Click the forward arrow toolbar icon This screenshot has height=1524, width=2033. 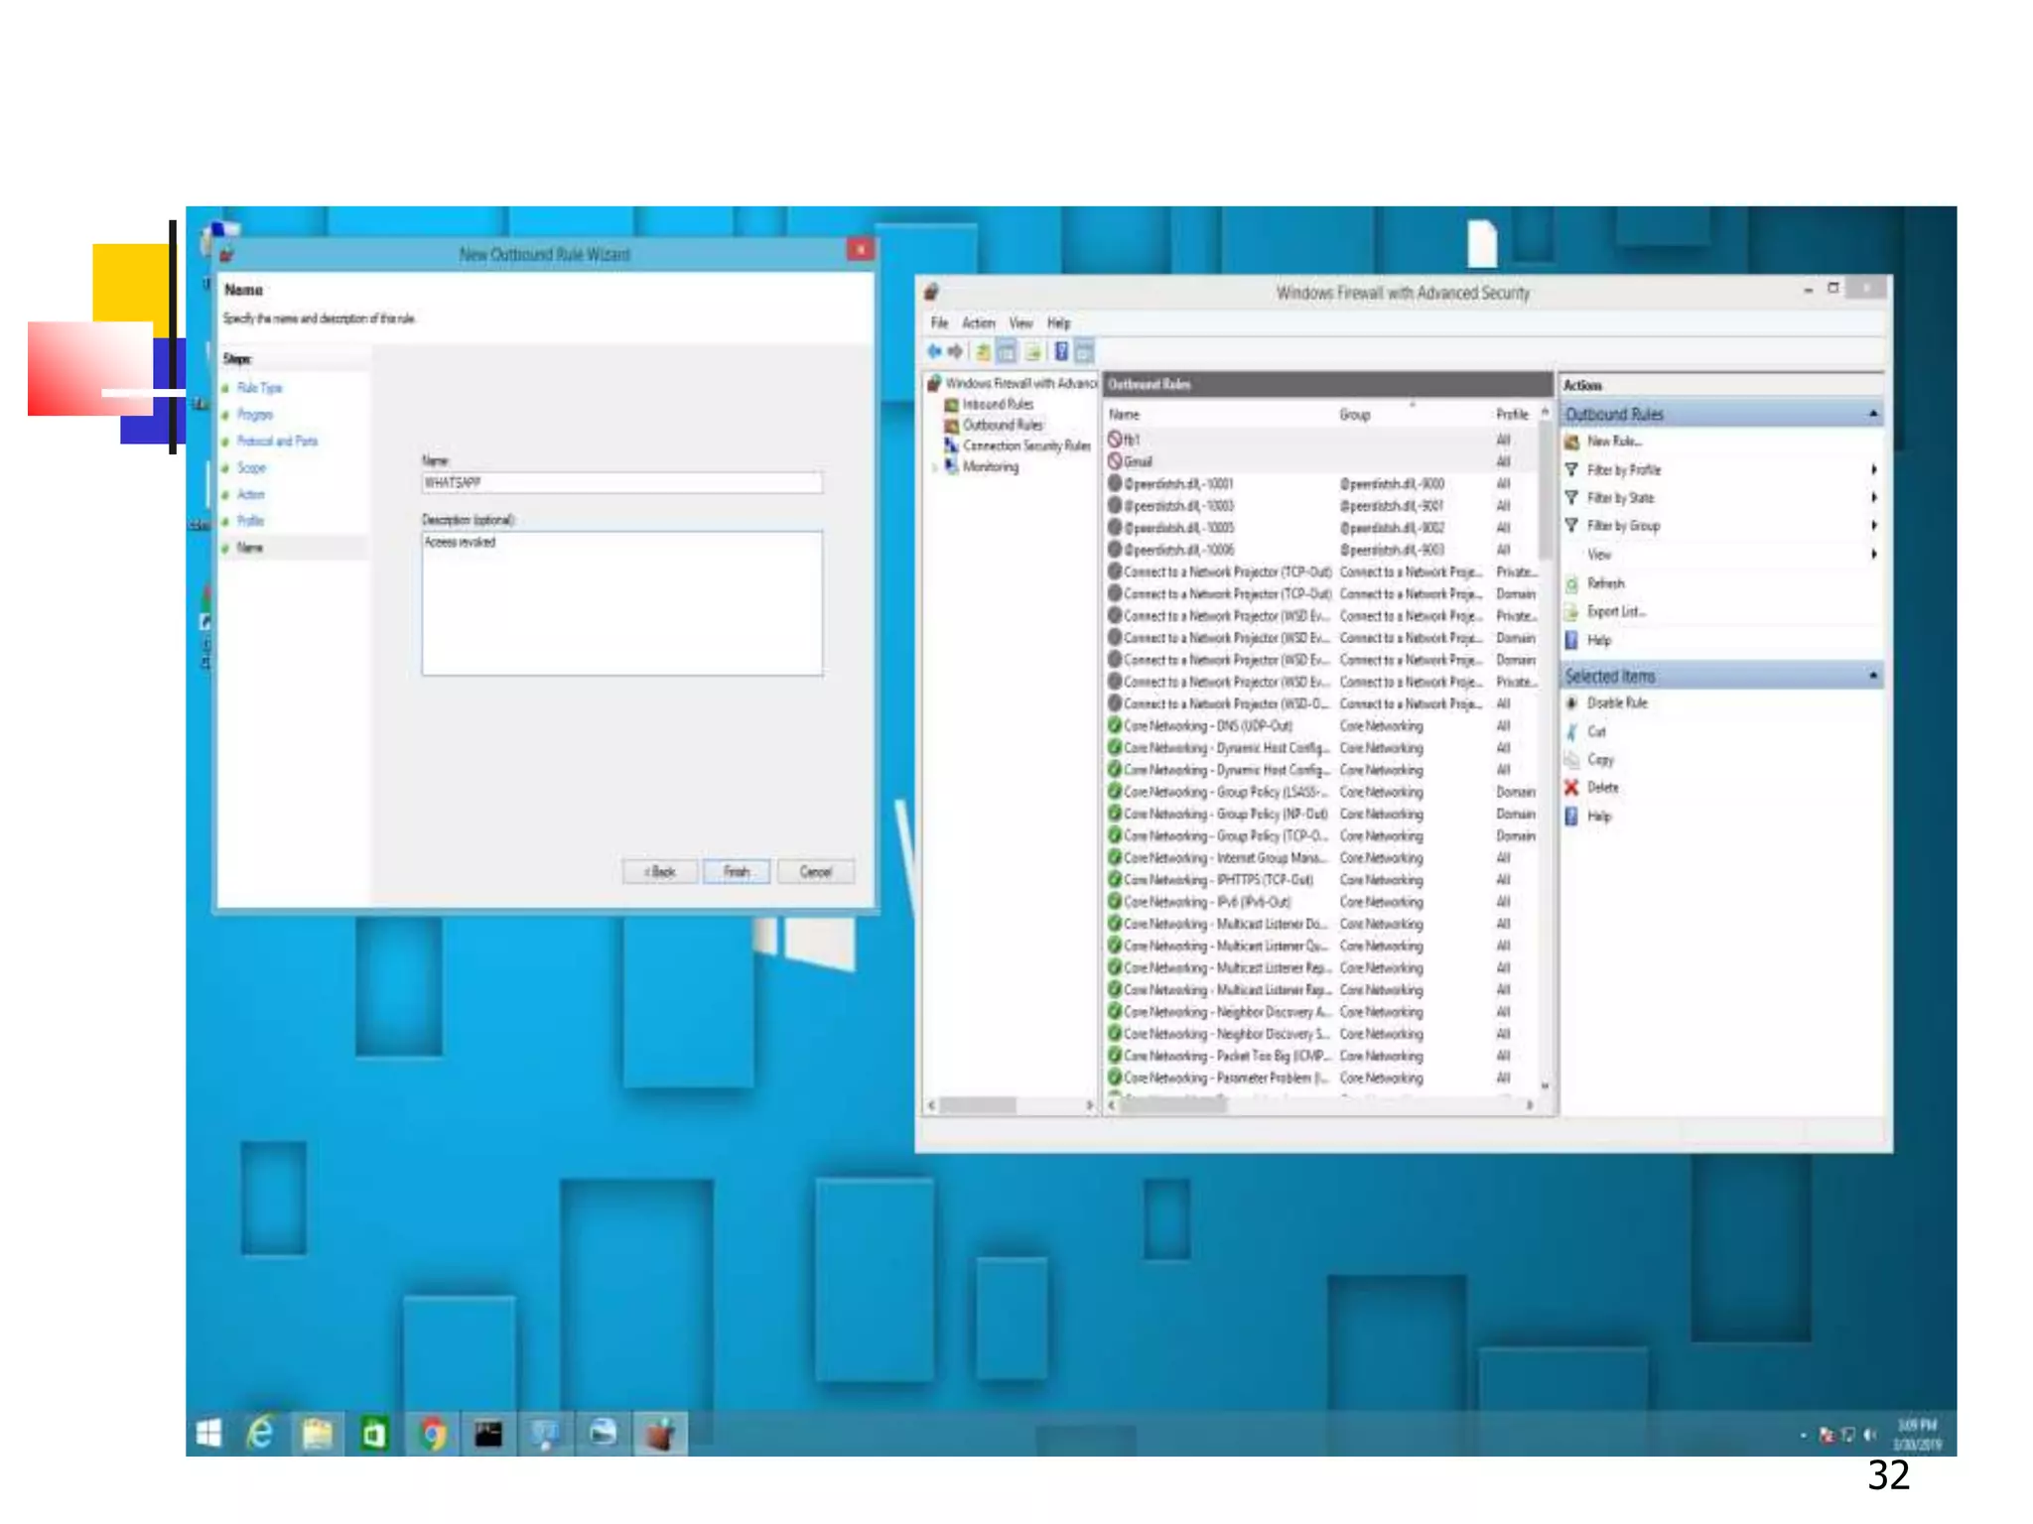coord(955,351)
